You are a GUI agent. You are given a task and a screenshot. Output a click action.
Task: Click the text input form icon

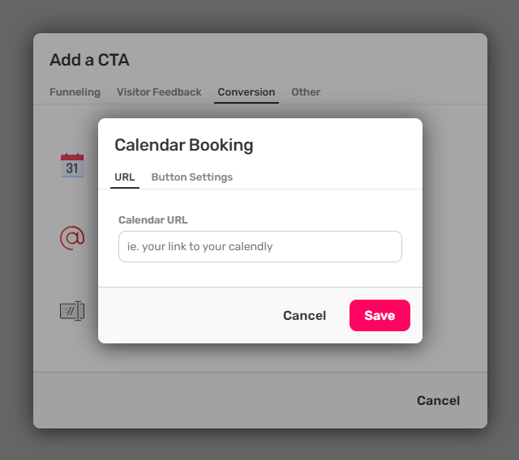tap(72, 310)
